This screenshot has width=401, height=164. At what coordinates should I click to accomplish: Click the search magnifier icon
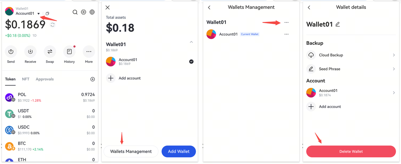pyautogui.click(x=75, y=12)
